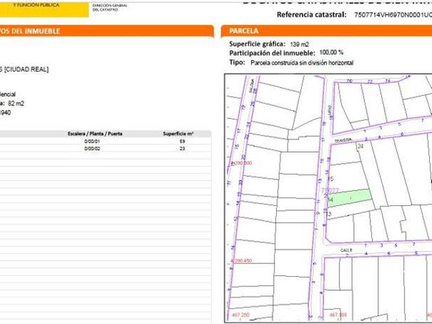Click the surface value '23' in the table
Viewport: 432px width, 324px height.
(x=182, y=148)
